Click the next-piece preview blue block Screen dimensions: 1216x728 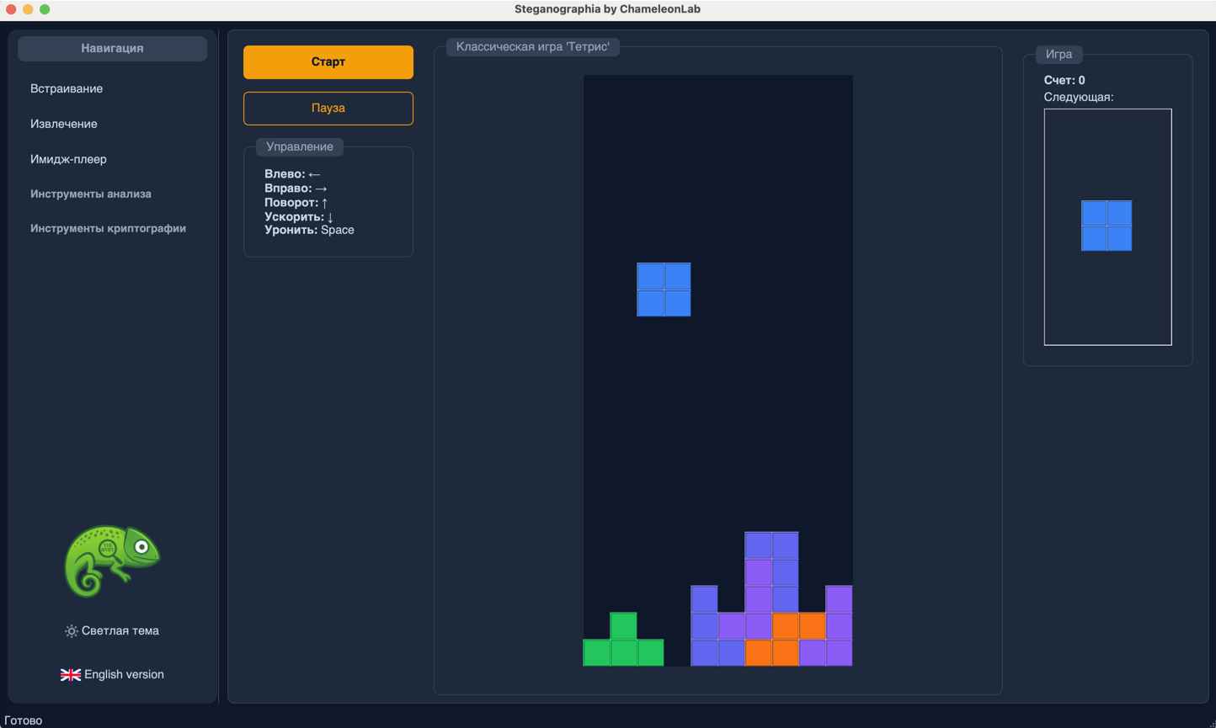click(1107, 226)
